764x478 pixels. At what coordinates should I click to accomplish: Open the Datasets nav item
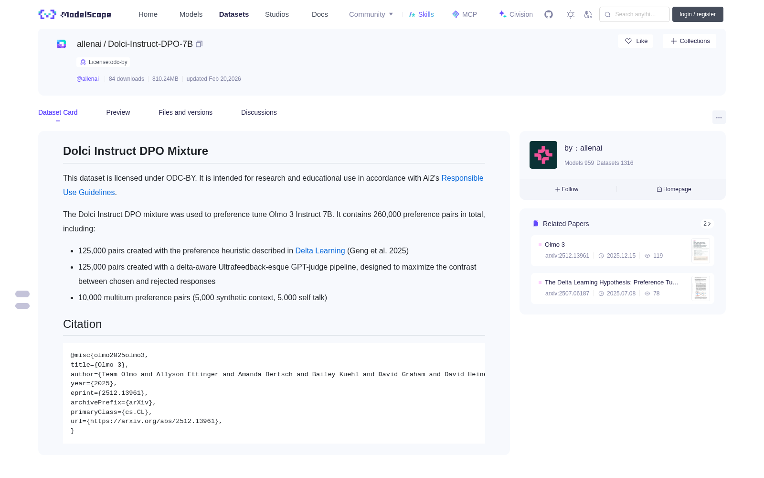(234, 14)
